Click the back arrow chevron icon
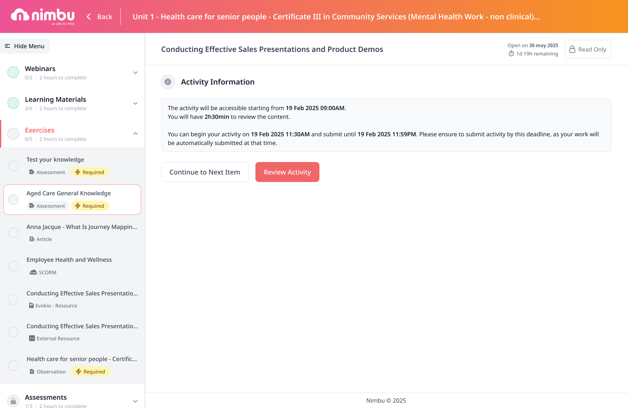The image size is (628, 408). pos(88,17)
